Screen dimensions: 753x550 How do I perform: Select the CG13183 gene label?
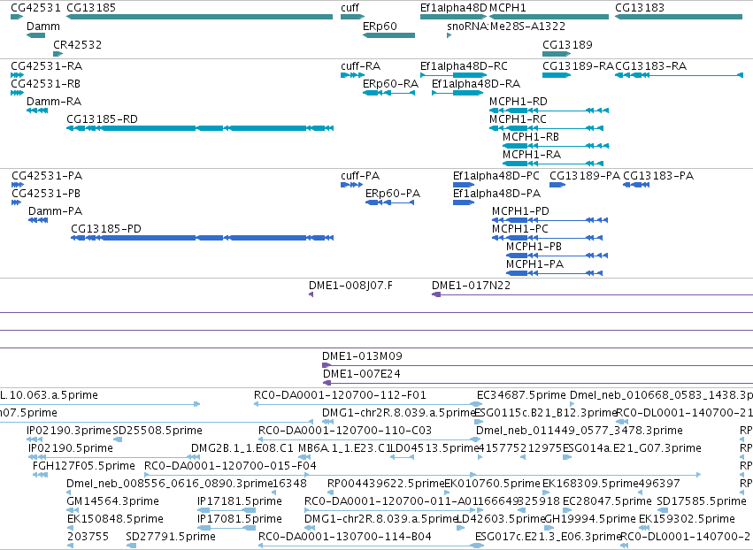(640, 8)
